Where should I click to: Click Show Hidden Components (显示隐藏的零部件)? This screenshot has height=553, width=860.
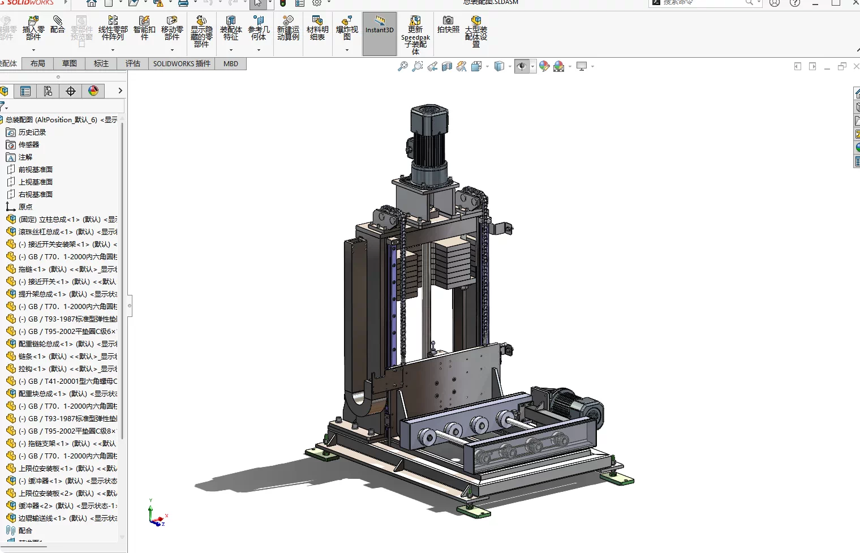tap(201, 32)
